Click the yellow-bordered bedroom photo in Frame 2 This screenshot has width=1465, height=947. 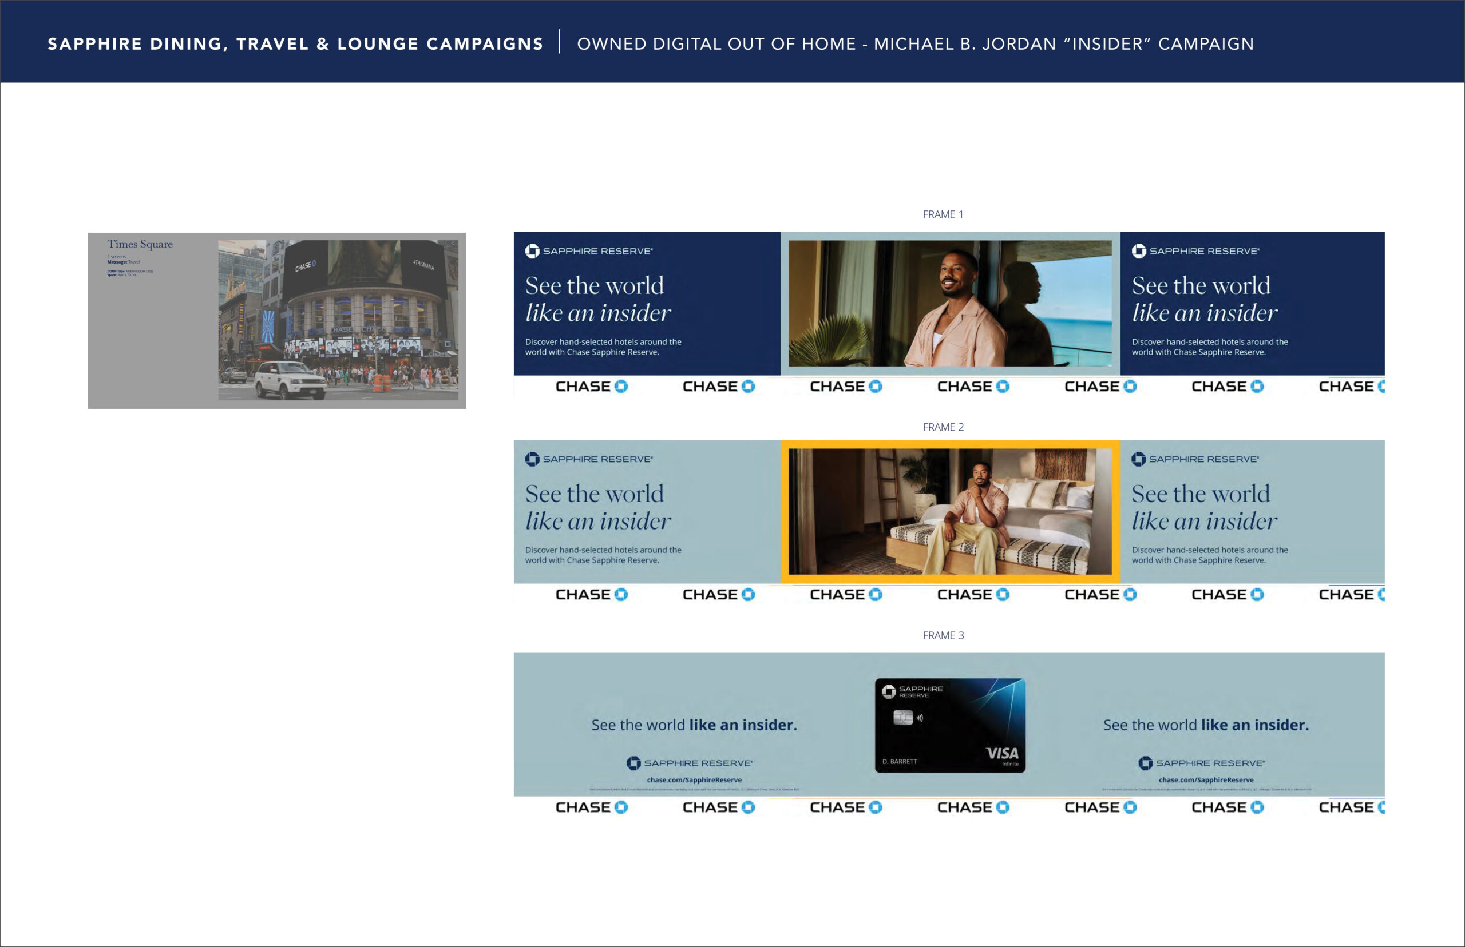(950, 512)
